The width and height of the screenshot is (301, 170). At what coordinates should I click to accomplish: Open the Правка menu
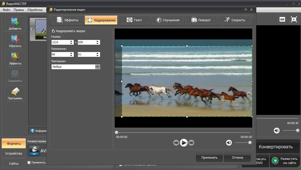19,10
